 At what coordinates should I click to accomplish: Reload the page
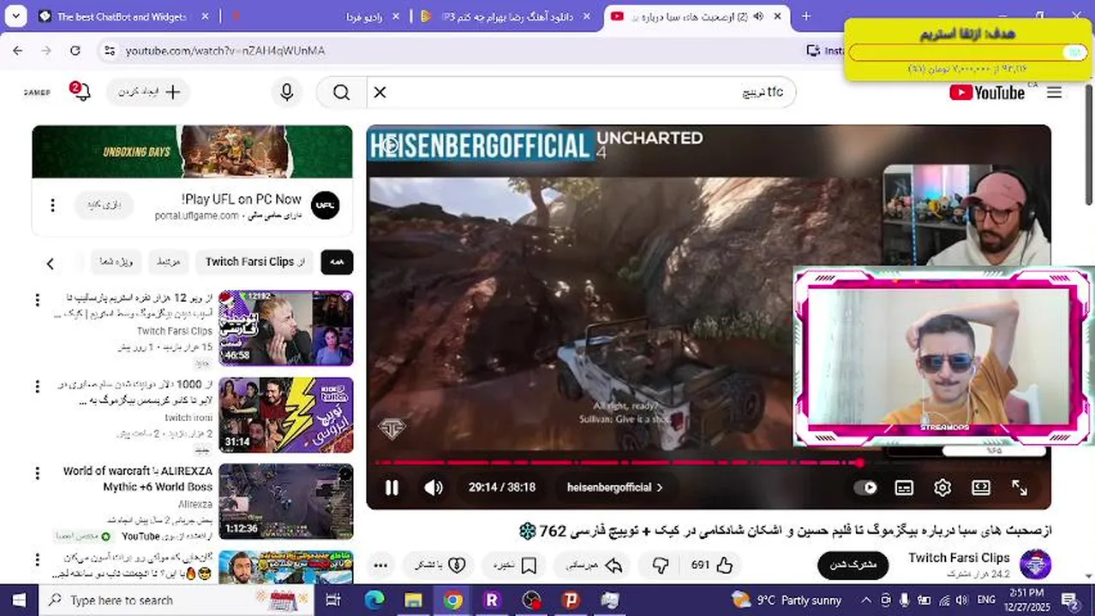[x=75, y=50]
